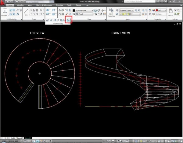Click the search magnifier icon in title bar
The width and height of the screenshot is (183, 143).
tap(157, 2)
